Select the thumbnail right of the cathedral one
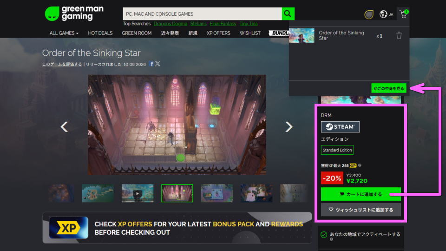Screen dimensions: 446x251 pyautogui.click(x=217, y=193)
